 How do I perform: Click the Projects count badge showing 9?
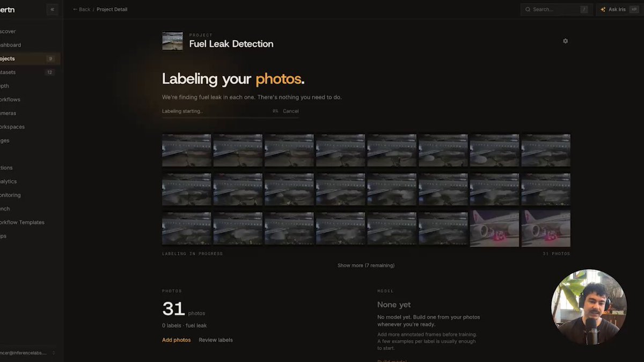(x=50, y=58)
